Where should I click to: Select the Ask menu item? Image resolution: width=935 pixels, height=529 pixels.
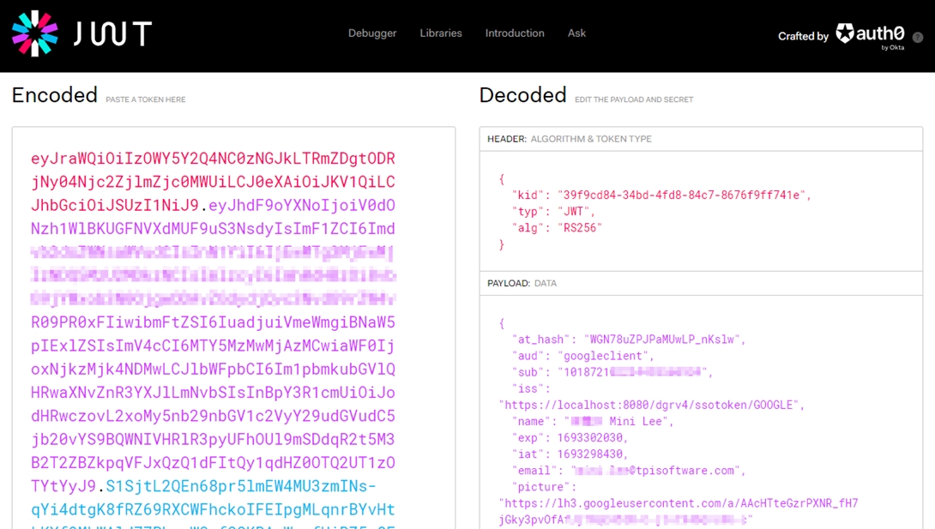coord(577,33)
